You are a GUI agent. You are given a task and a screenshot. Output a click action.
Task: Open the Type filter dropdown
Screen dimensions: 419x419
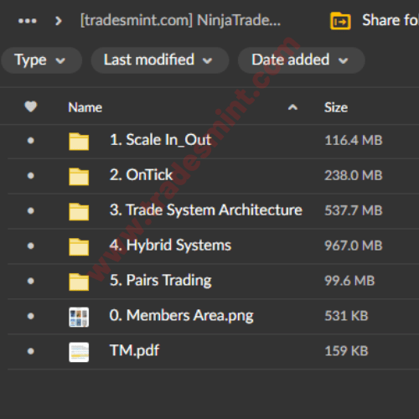[x=41, y=60]
